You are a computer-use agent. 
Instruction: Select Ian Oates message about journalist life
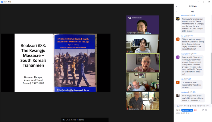point(193,25)
